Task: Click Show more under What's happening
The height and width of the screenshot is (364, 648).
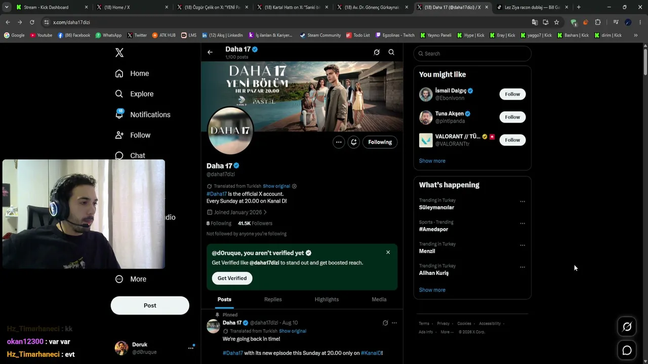Action: tap(432, 290)
